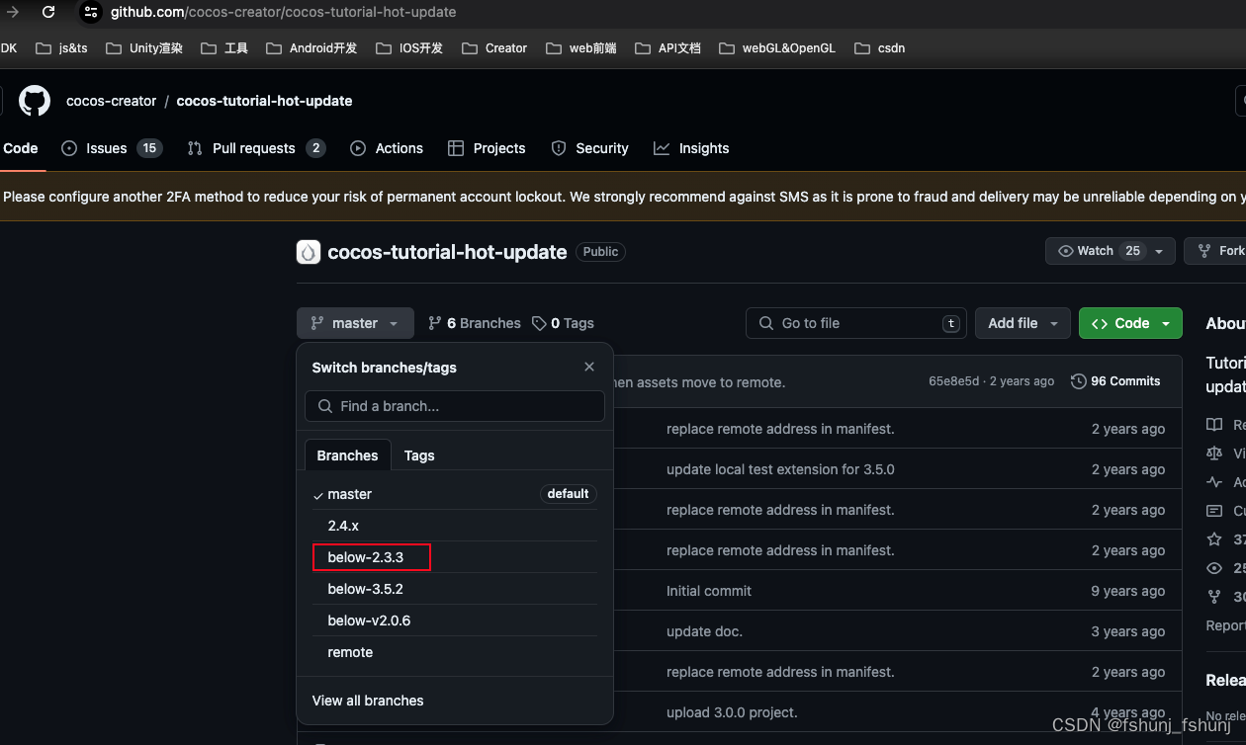1246x745 pixels.
Task: Click the star icon in About sidebar
Action: point(1214,539)
